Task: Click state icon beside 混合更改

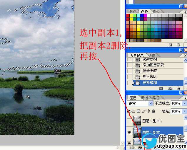Action: (138, 71)
